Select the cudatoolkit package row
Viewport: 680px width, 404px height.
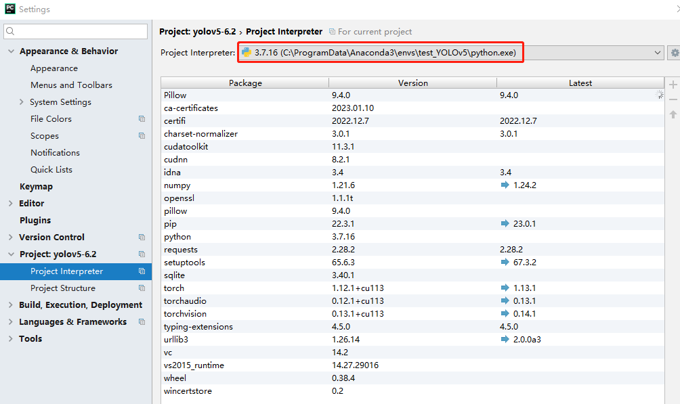point(412,147)
